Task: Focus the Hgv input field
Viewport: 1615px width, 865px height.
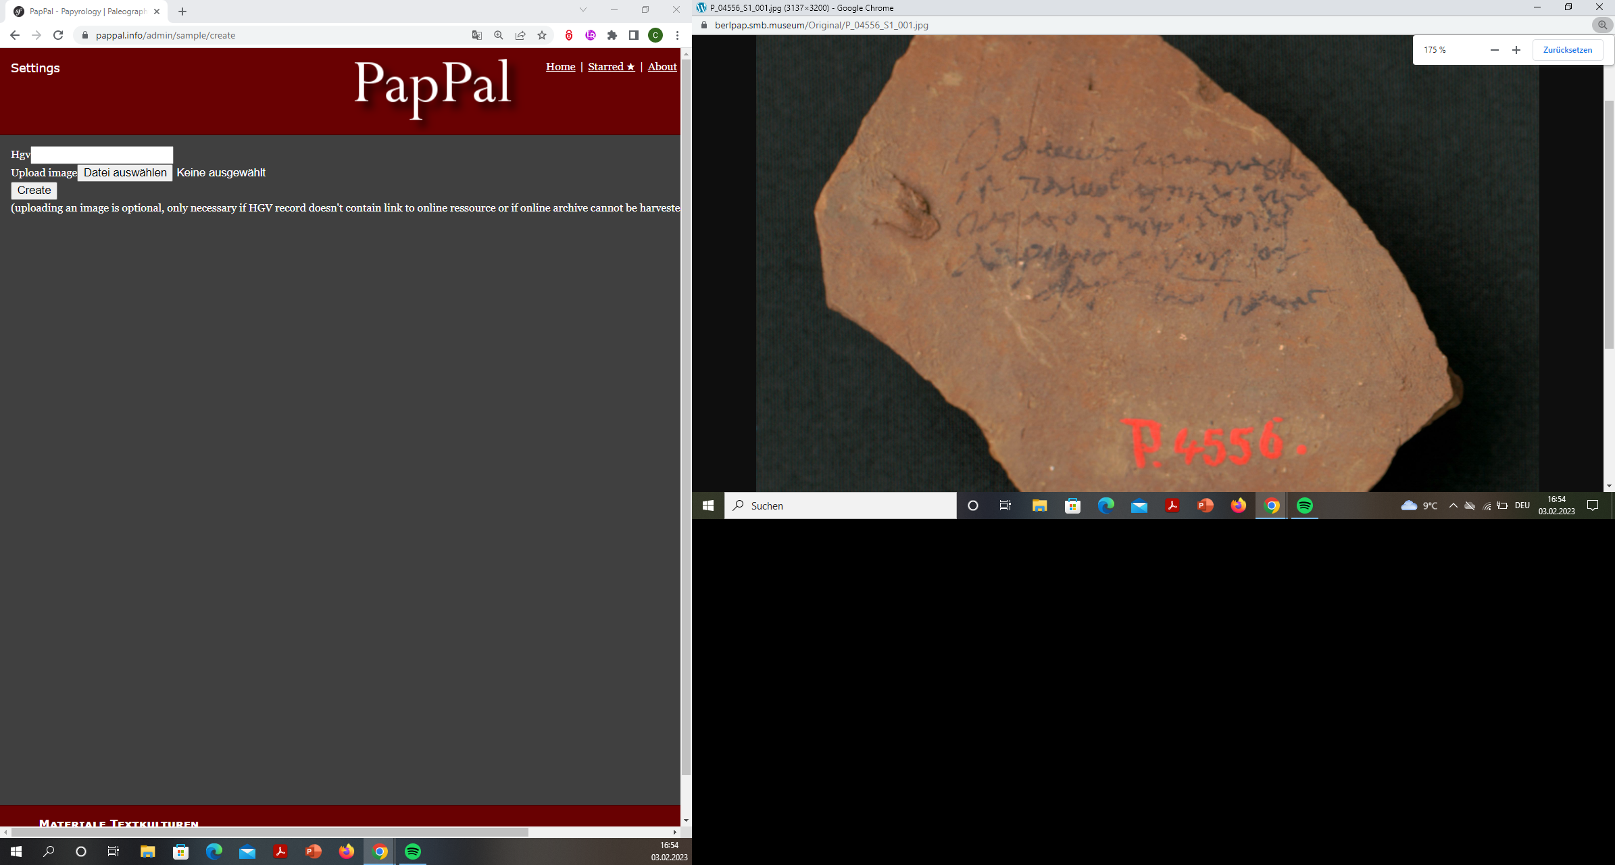Action: 102,155
